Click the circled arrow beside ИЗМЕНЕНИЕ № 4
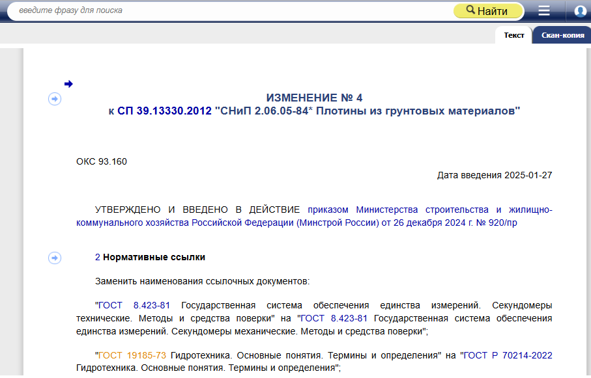This screenshot has height=378, width=591. [x=55, y=99]
